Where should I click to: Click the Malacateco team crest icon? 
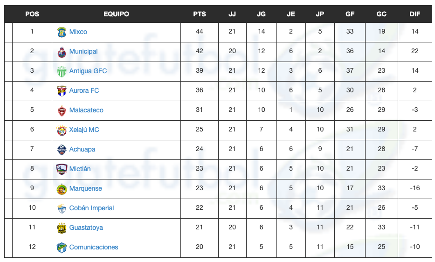click(62, 110)
